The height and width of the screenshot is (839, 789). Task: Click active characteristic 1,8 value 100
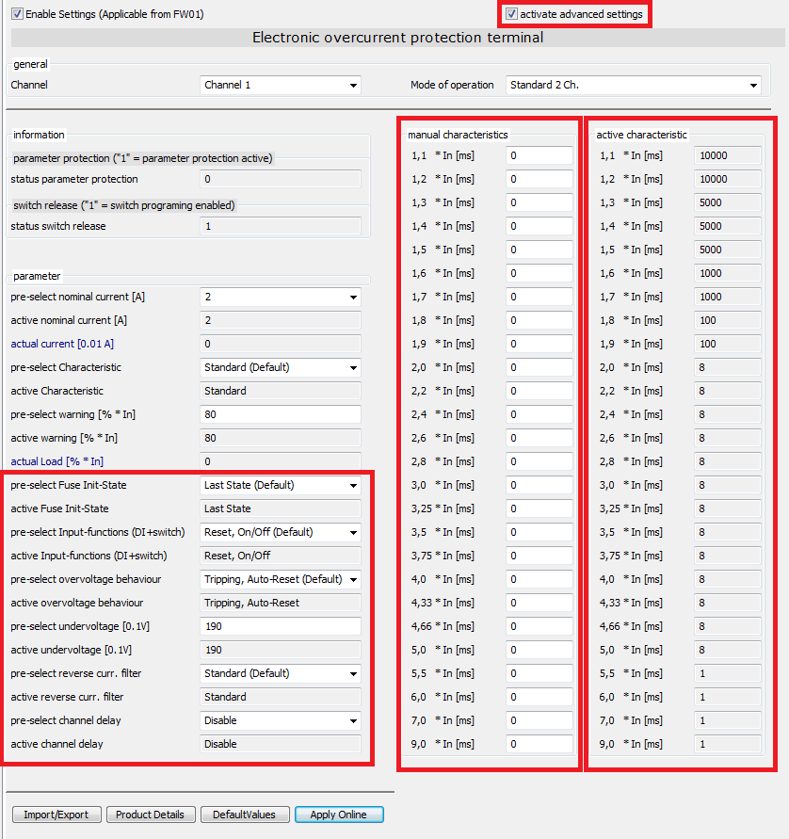728,320
